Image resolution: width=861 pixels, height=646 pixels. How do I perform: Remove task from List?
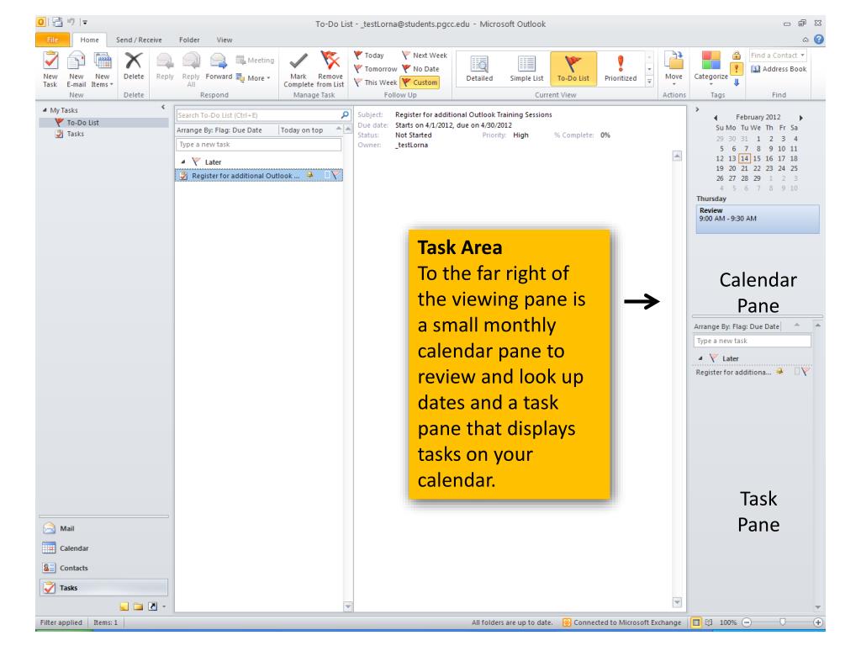coord(330,69)
